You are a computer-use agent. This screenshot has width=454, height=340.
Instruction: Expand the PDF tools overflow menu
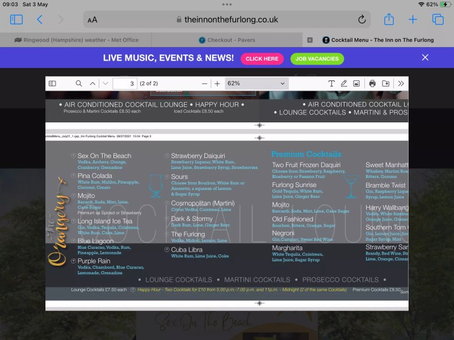(x=401, y=83)
